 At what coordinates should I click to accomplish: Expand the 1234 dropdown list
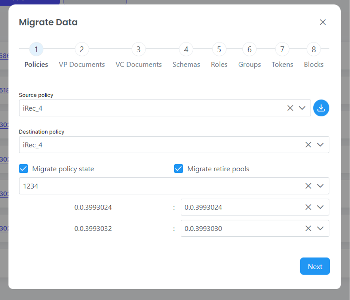[x=320, y=186]
